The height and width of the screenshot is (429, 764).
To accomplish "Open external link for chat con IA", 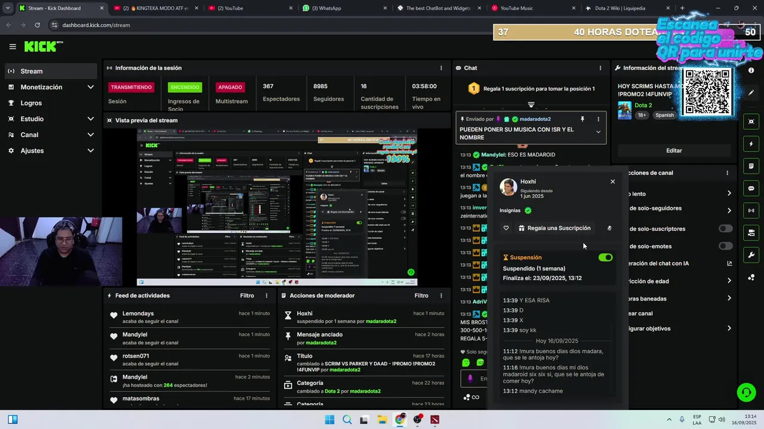I will point(729,263).
